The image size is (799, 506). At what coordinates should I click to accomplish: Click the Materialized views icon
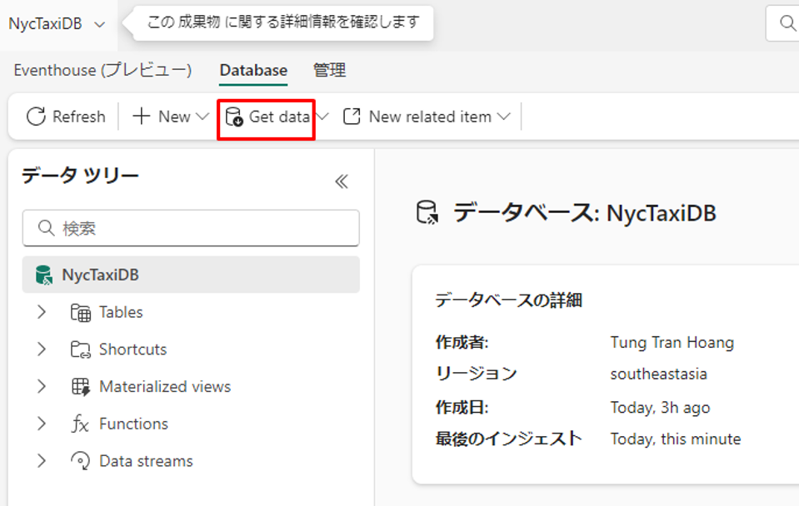81,387
